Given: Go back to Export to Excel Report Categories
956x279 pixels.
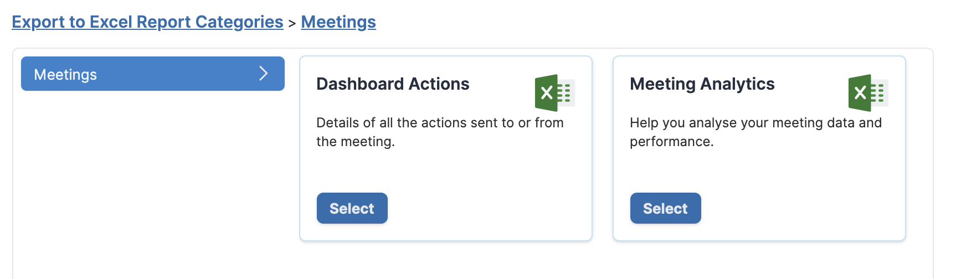Looking at the screenshot, I should tap(147, 22).
